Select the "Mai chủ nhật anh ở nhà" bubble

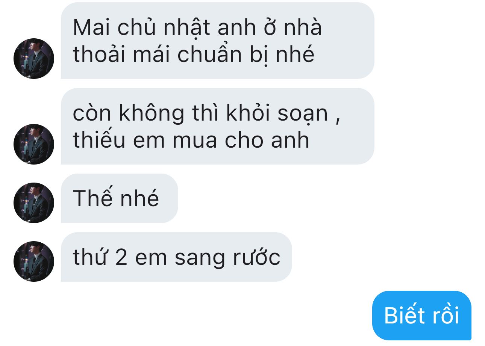[217, 41]
